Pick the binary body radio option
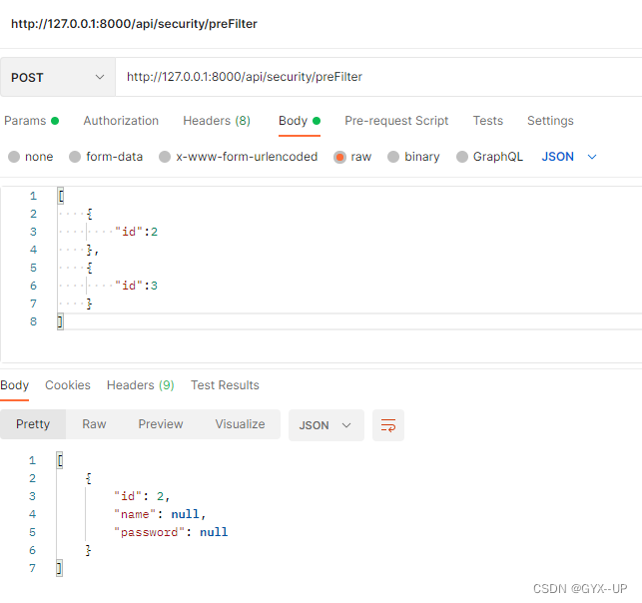 tap(393, 157)
